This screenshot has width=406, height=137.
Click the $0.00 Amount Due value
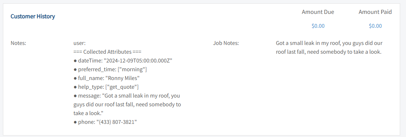tap(318, 26)
